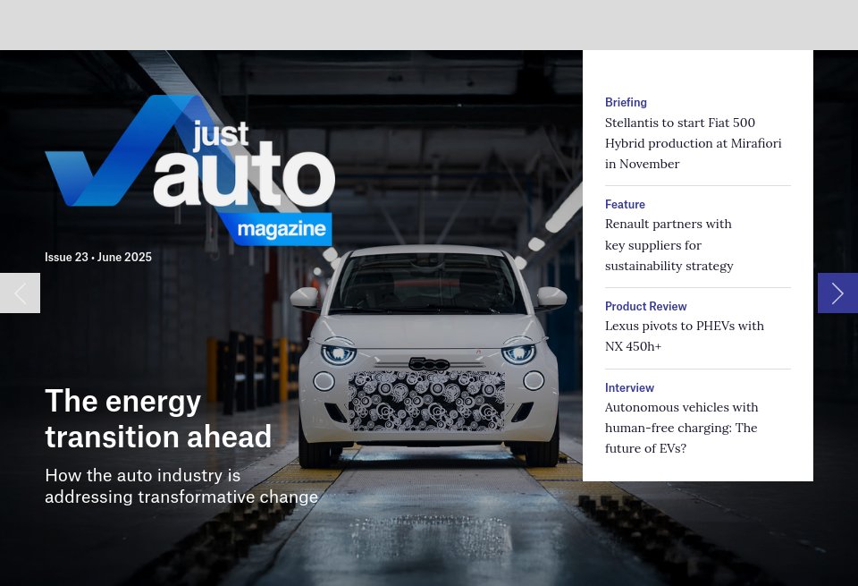The width and height of the screenshot is (858, 586).
Task: Click the energy transition headline
Action: [x=158, y=418]
